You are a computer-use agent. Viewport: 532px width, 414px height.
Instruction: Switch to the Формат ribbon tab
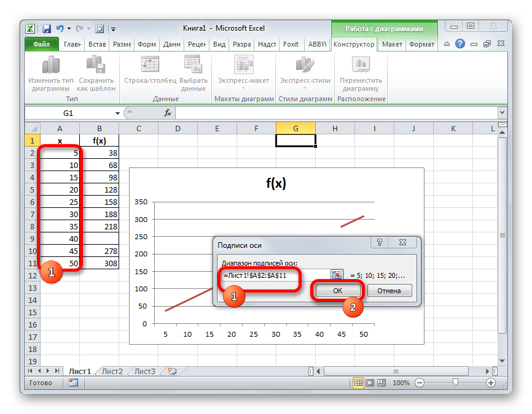(422, 44)
